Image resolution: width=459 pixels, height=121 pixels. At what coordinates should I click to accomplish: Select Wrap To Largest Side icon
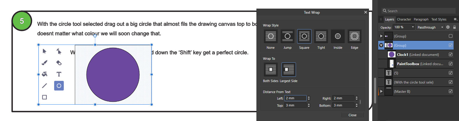pos(289,70)
